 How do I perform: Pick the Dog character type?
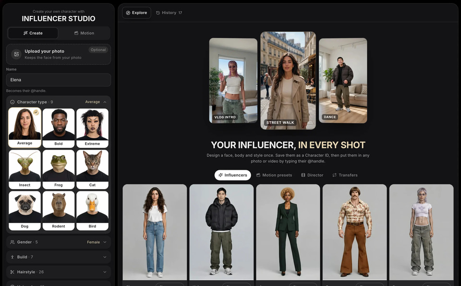point(24,211)
